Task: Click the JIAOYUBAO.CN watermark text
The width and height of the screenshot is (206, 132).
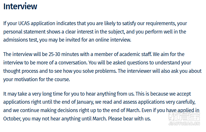Action: click(184, 124)
